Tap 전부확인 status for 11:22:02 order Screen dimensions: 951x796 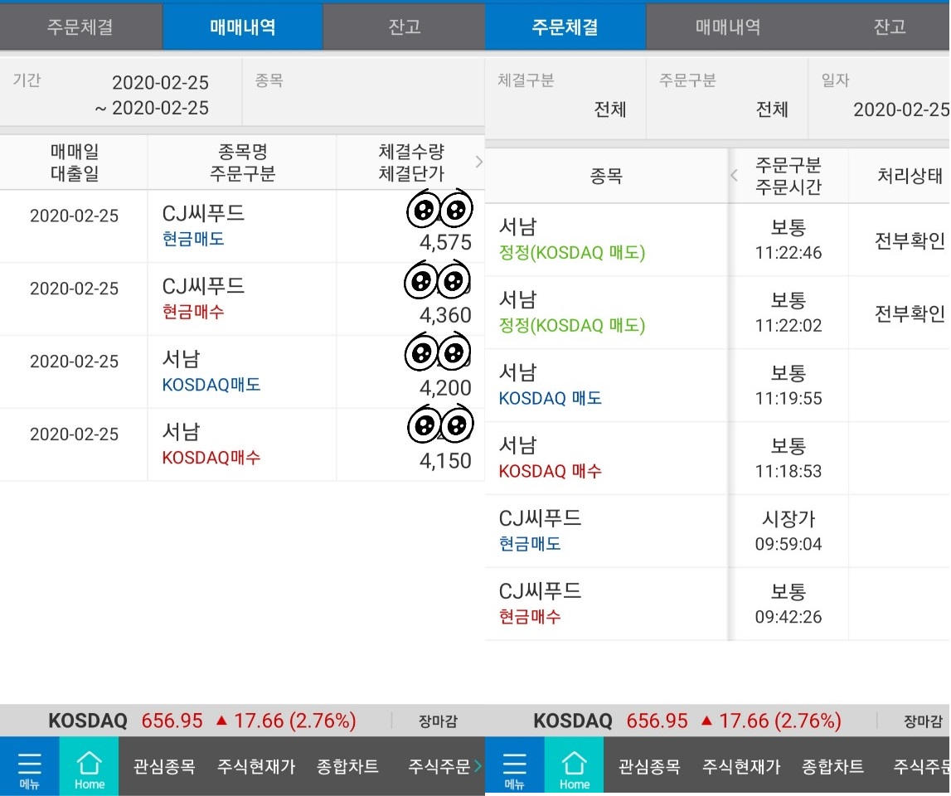pyautogui.click(x=910, y=313)
